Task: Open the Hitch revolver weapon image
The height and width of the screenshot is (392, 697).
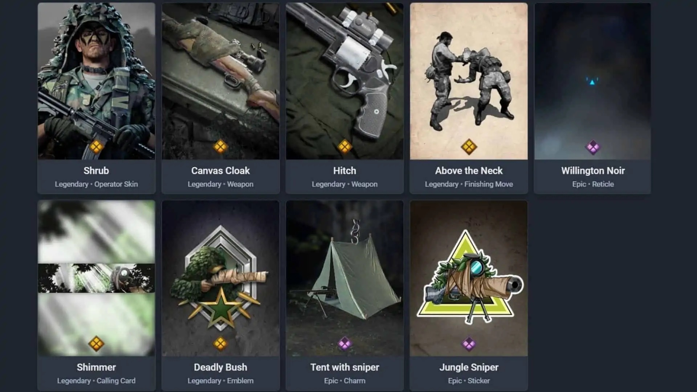Action: tap(345, 81)
